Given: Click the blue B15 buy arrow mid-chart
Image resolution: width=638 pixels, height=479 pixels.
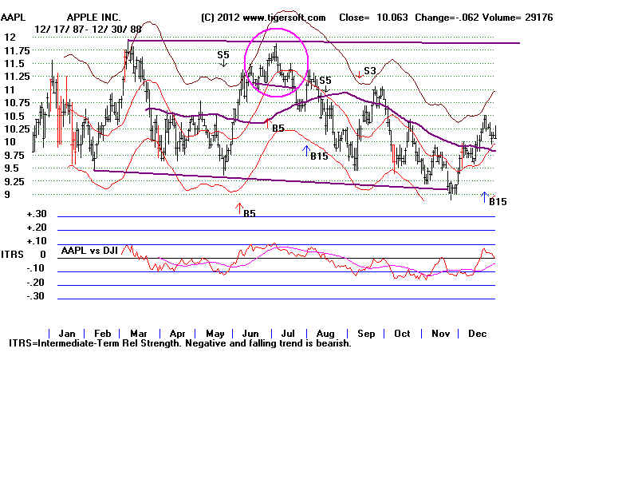Looking at the screenshot, I should tap(305, 150).
